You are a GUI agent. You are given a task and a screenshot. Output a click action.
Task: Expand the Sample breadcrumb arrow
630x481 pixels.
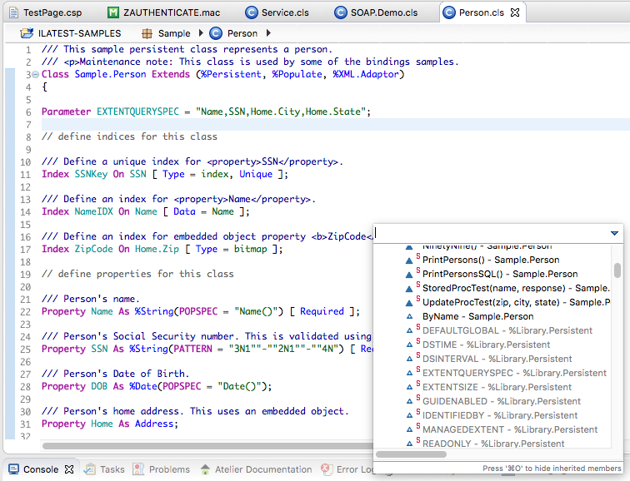click(201, 33)
